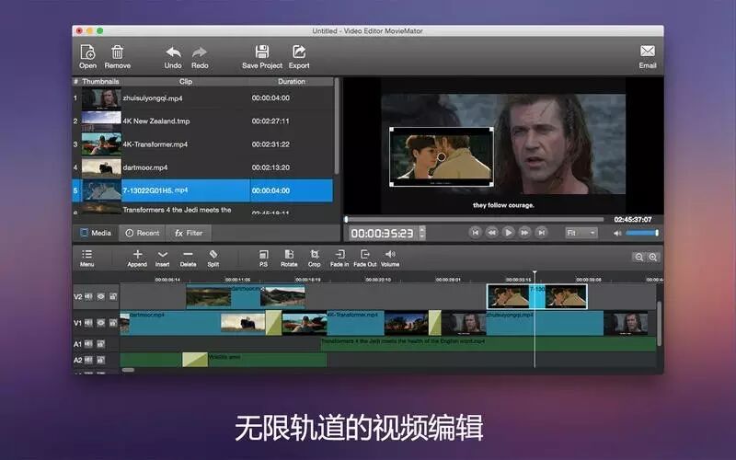Sort by the Duration column header
This screenshot has height=460, width=736.
(292, 81)
